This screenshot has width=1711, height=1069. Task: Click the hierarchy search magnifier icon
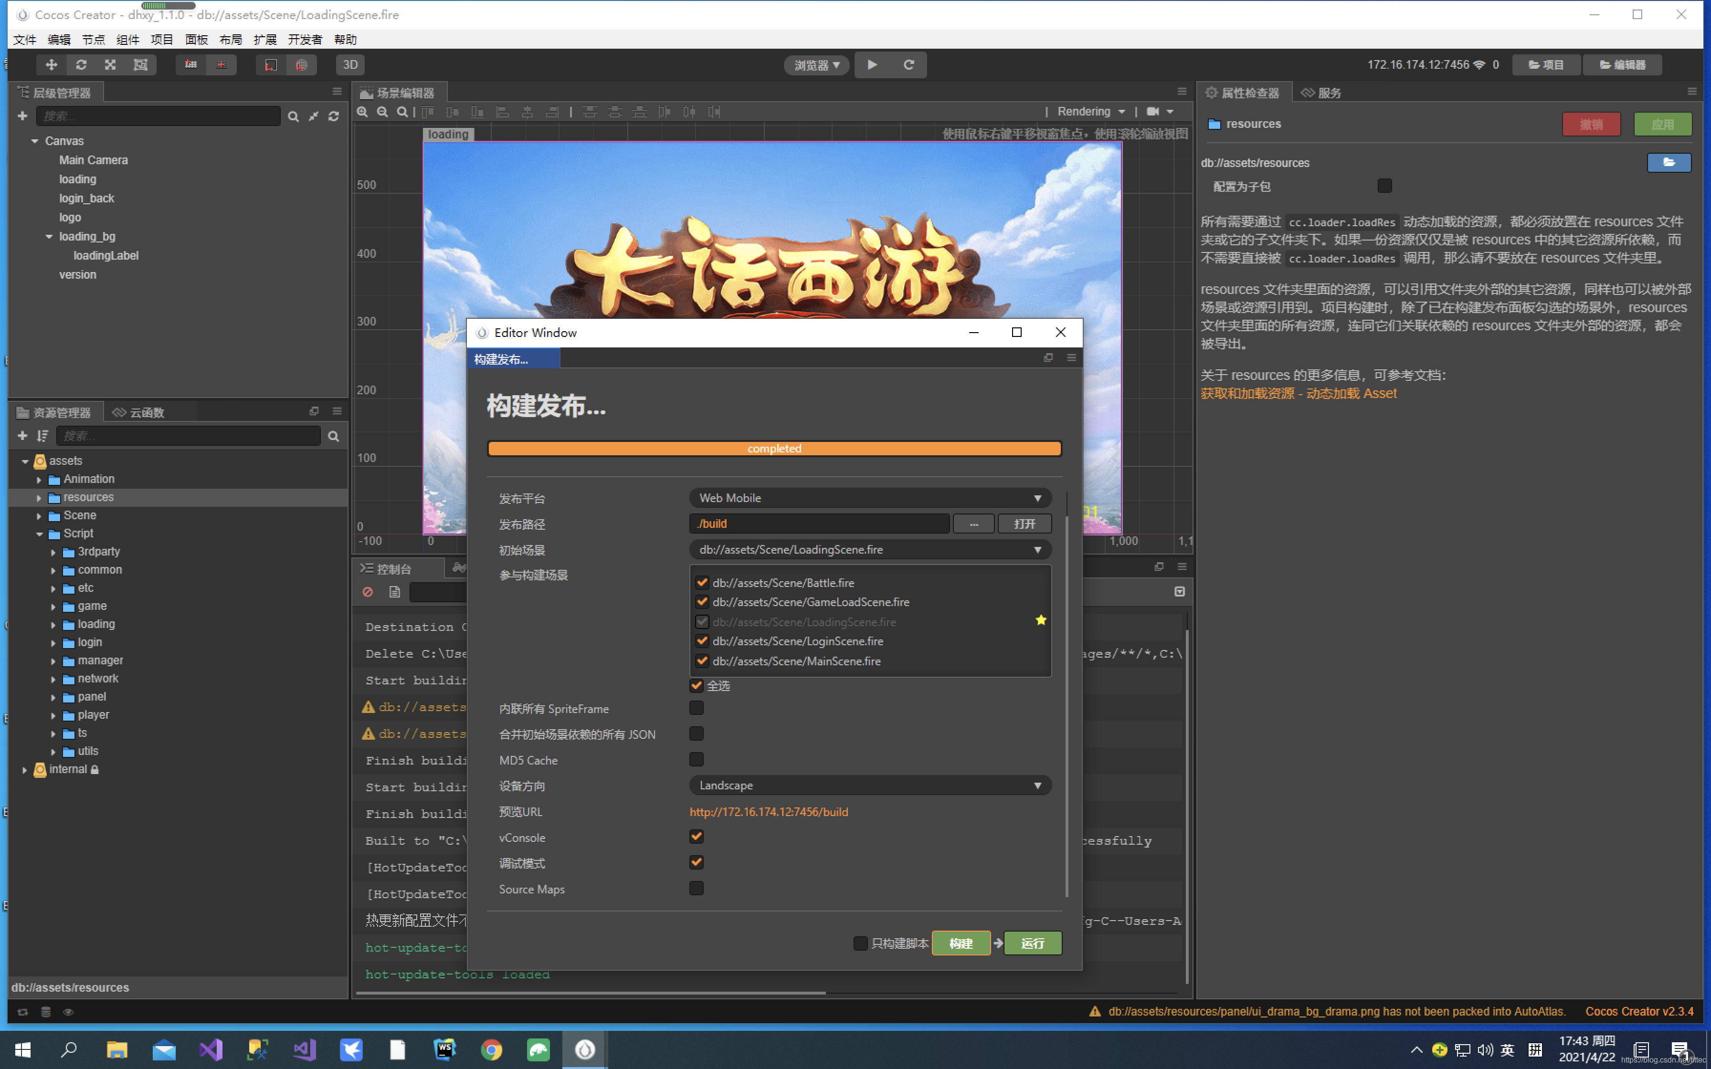click(x=293, y=116)
